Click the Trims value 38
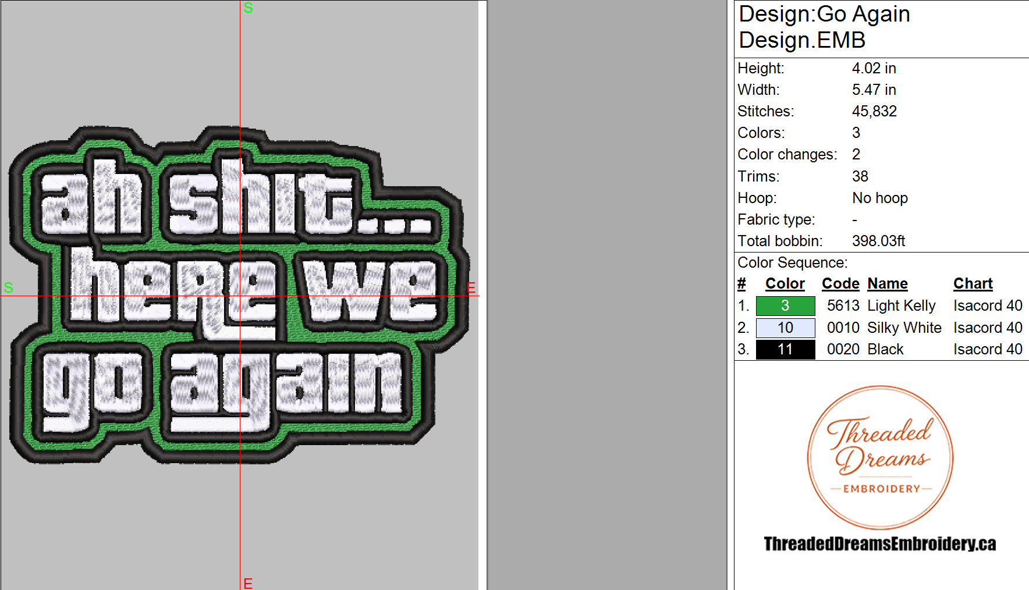This screenshot has width=1029, height=590. click(860, 176)
